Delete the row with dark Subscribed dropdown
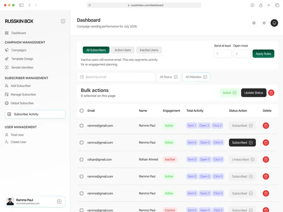283x212 pixels. click(266, 143)
